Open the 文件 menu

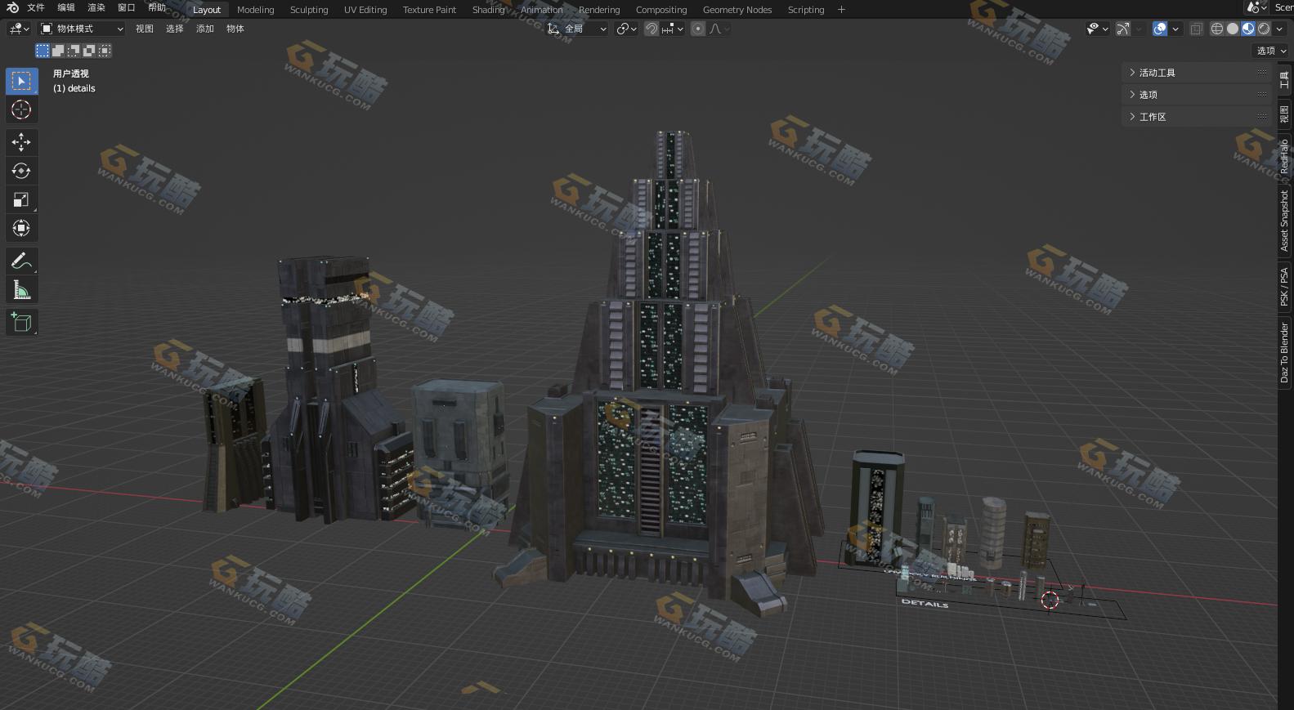click(36, 7)
